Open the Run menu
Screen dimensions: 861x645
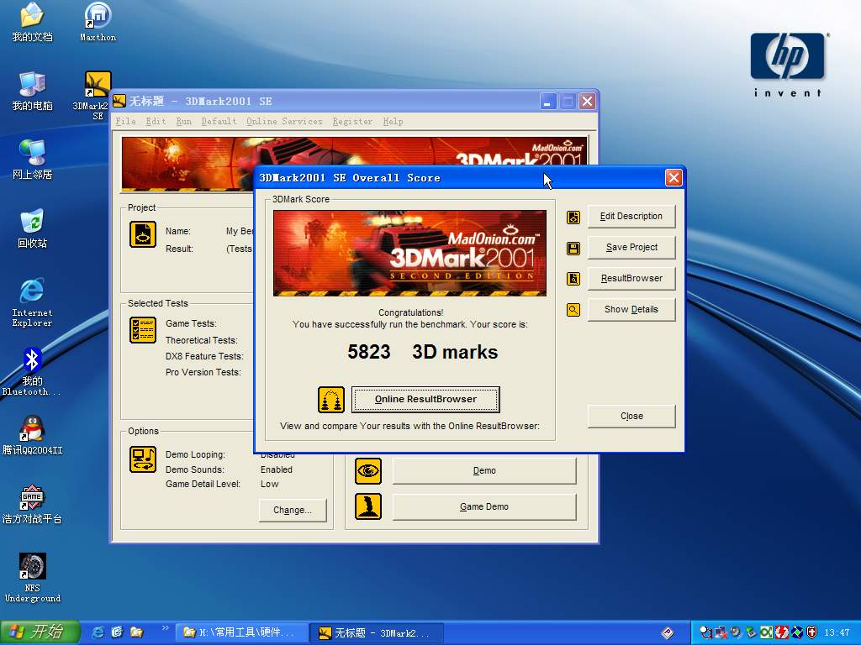184,121
